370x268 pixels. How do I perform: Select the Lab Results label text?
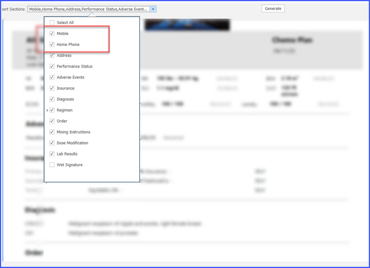pyautogui.click(x=67, y=154)
